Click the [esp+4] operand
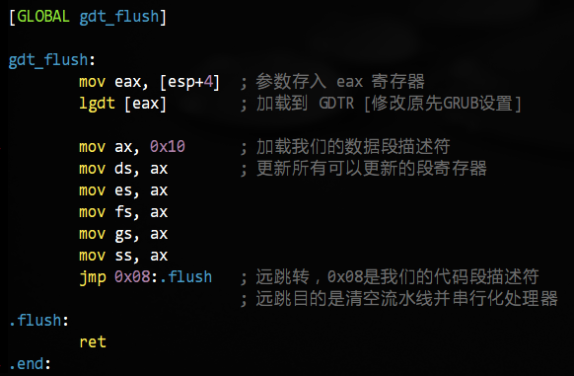 189,82
